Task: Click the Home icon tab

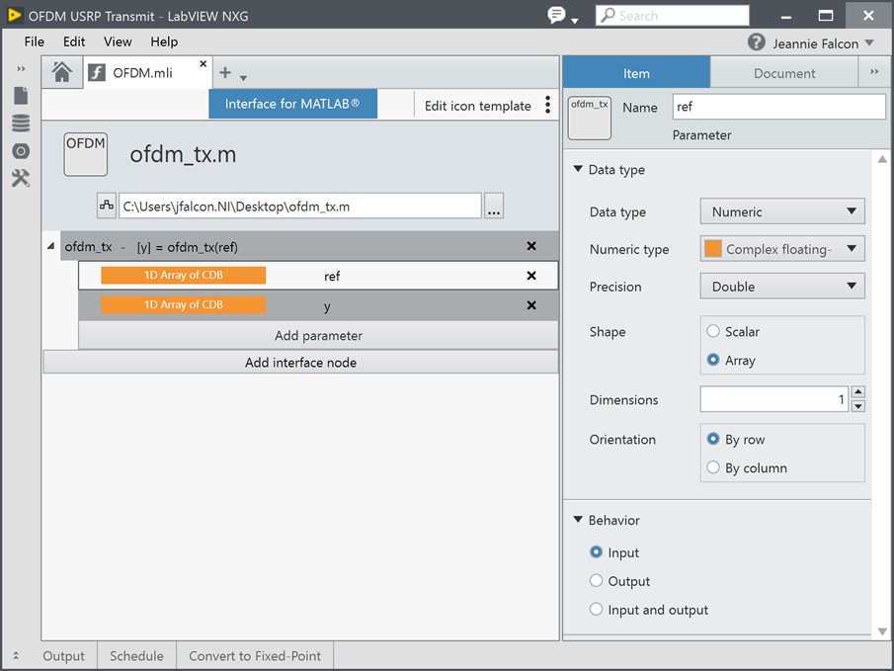Action: tap(61, 72)
